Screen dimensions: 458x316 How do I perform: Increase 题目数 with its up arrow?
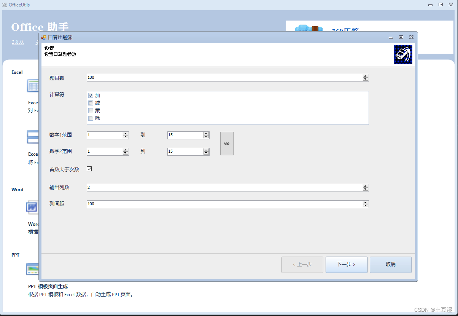366,76
